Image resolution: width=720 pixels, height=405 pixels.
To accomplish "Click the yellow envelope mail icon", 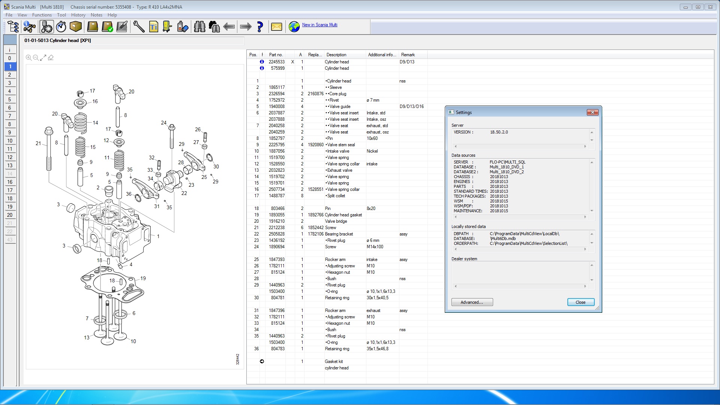I will [x=276, y=27].
